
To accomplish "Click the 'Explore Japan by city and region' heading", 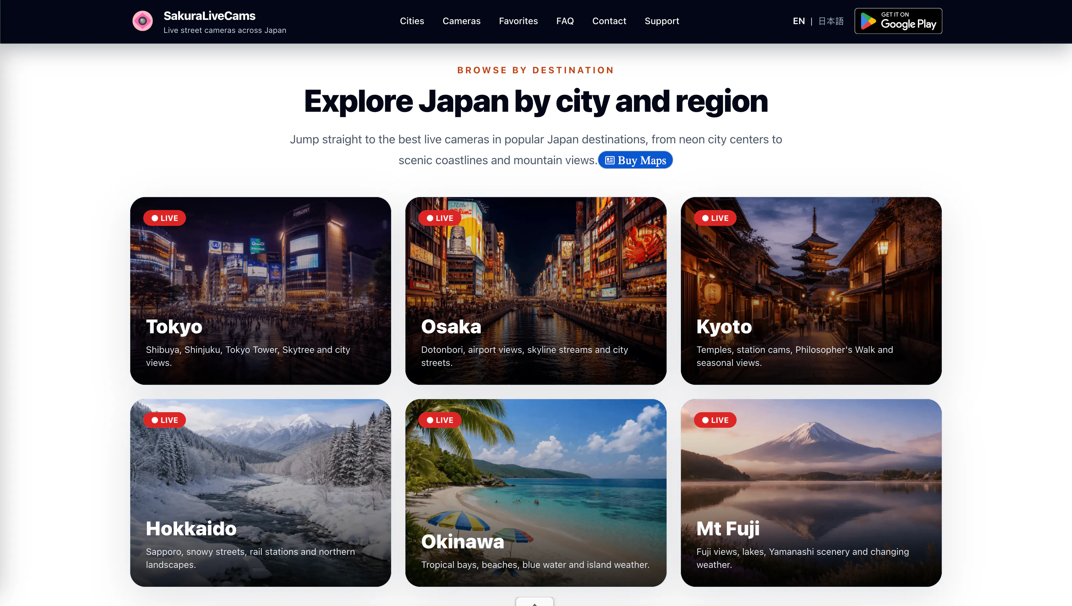I will (x=536, y=101).
